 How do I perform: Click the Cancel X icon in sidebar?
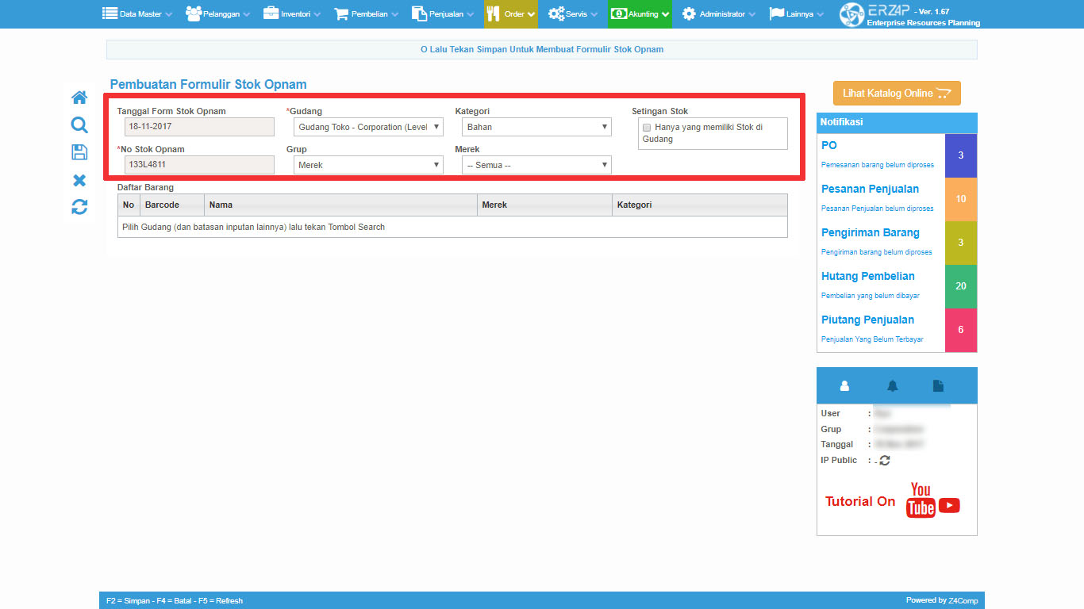coord(79,180)
